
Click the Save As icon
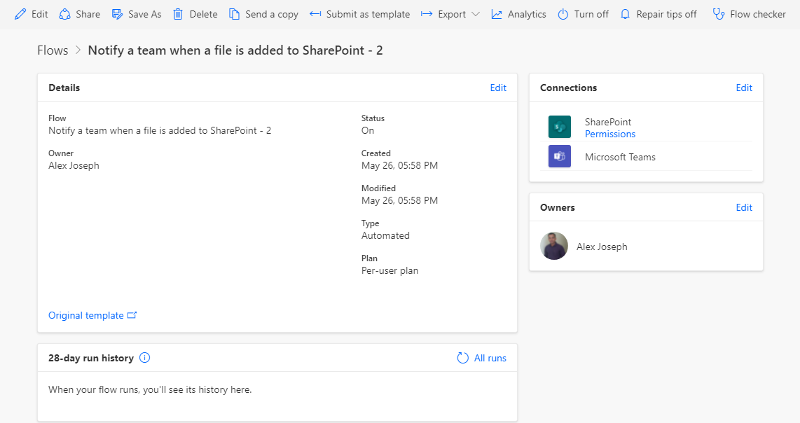pos(116,13)
